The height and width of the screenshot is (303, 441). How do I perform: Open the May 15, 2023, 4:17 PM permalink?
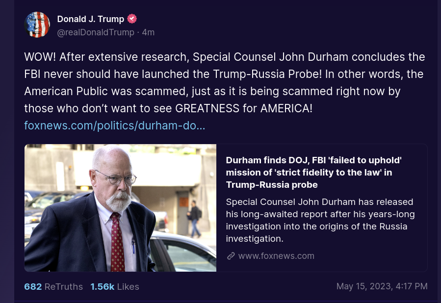click(x=382, y=286)
